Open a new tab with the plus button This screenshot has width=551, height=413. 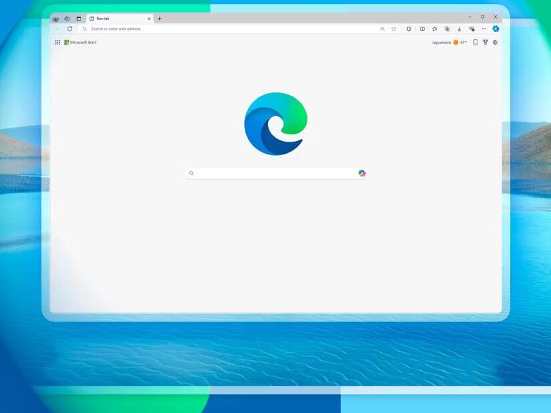pos(159,19)
